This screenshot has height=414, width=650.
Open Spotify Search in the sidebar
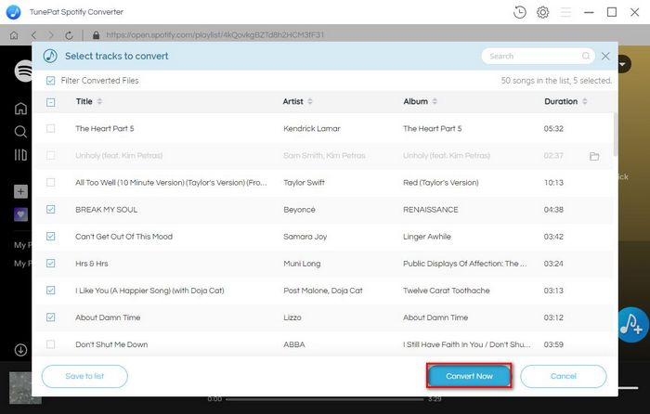pyautogui.click(x=20, y=132)
